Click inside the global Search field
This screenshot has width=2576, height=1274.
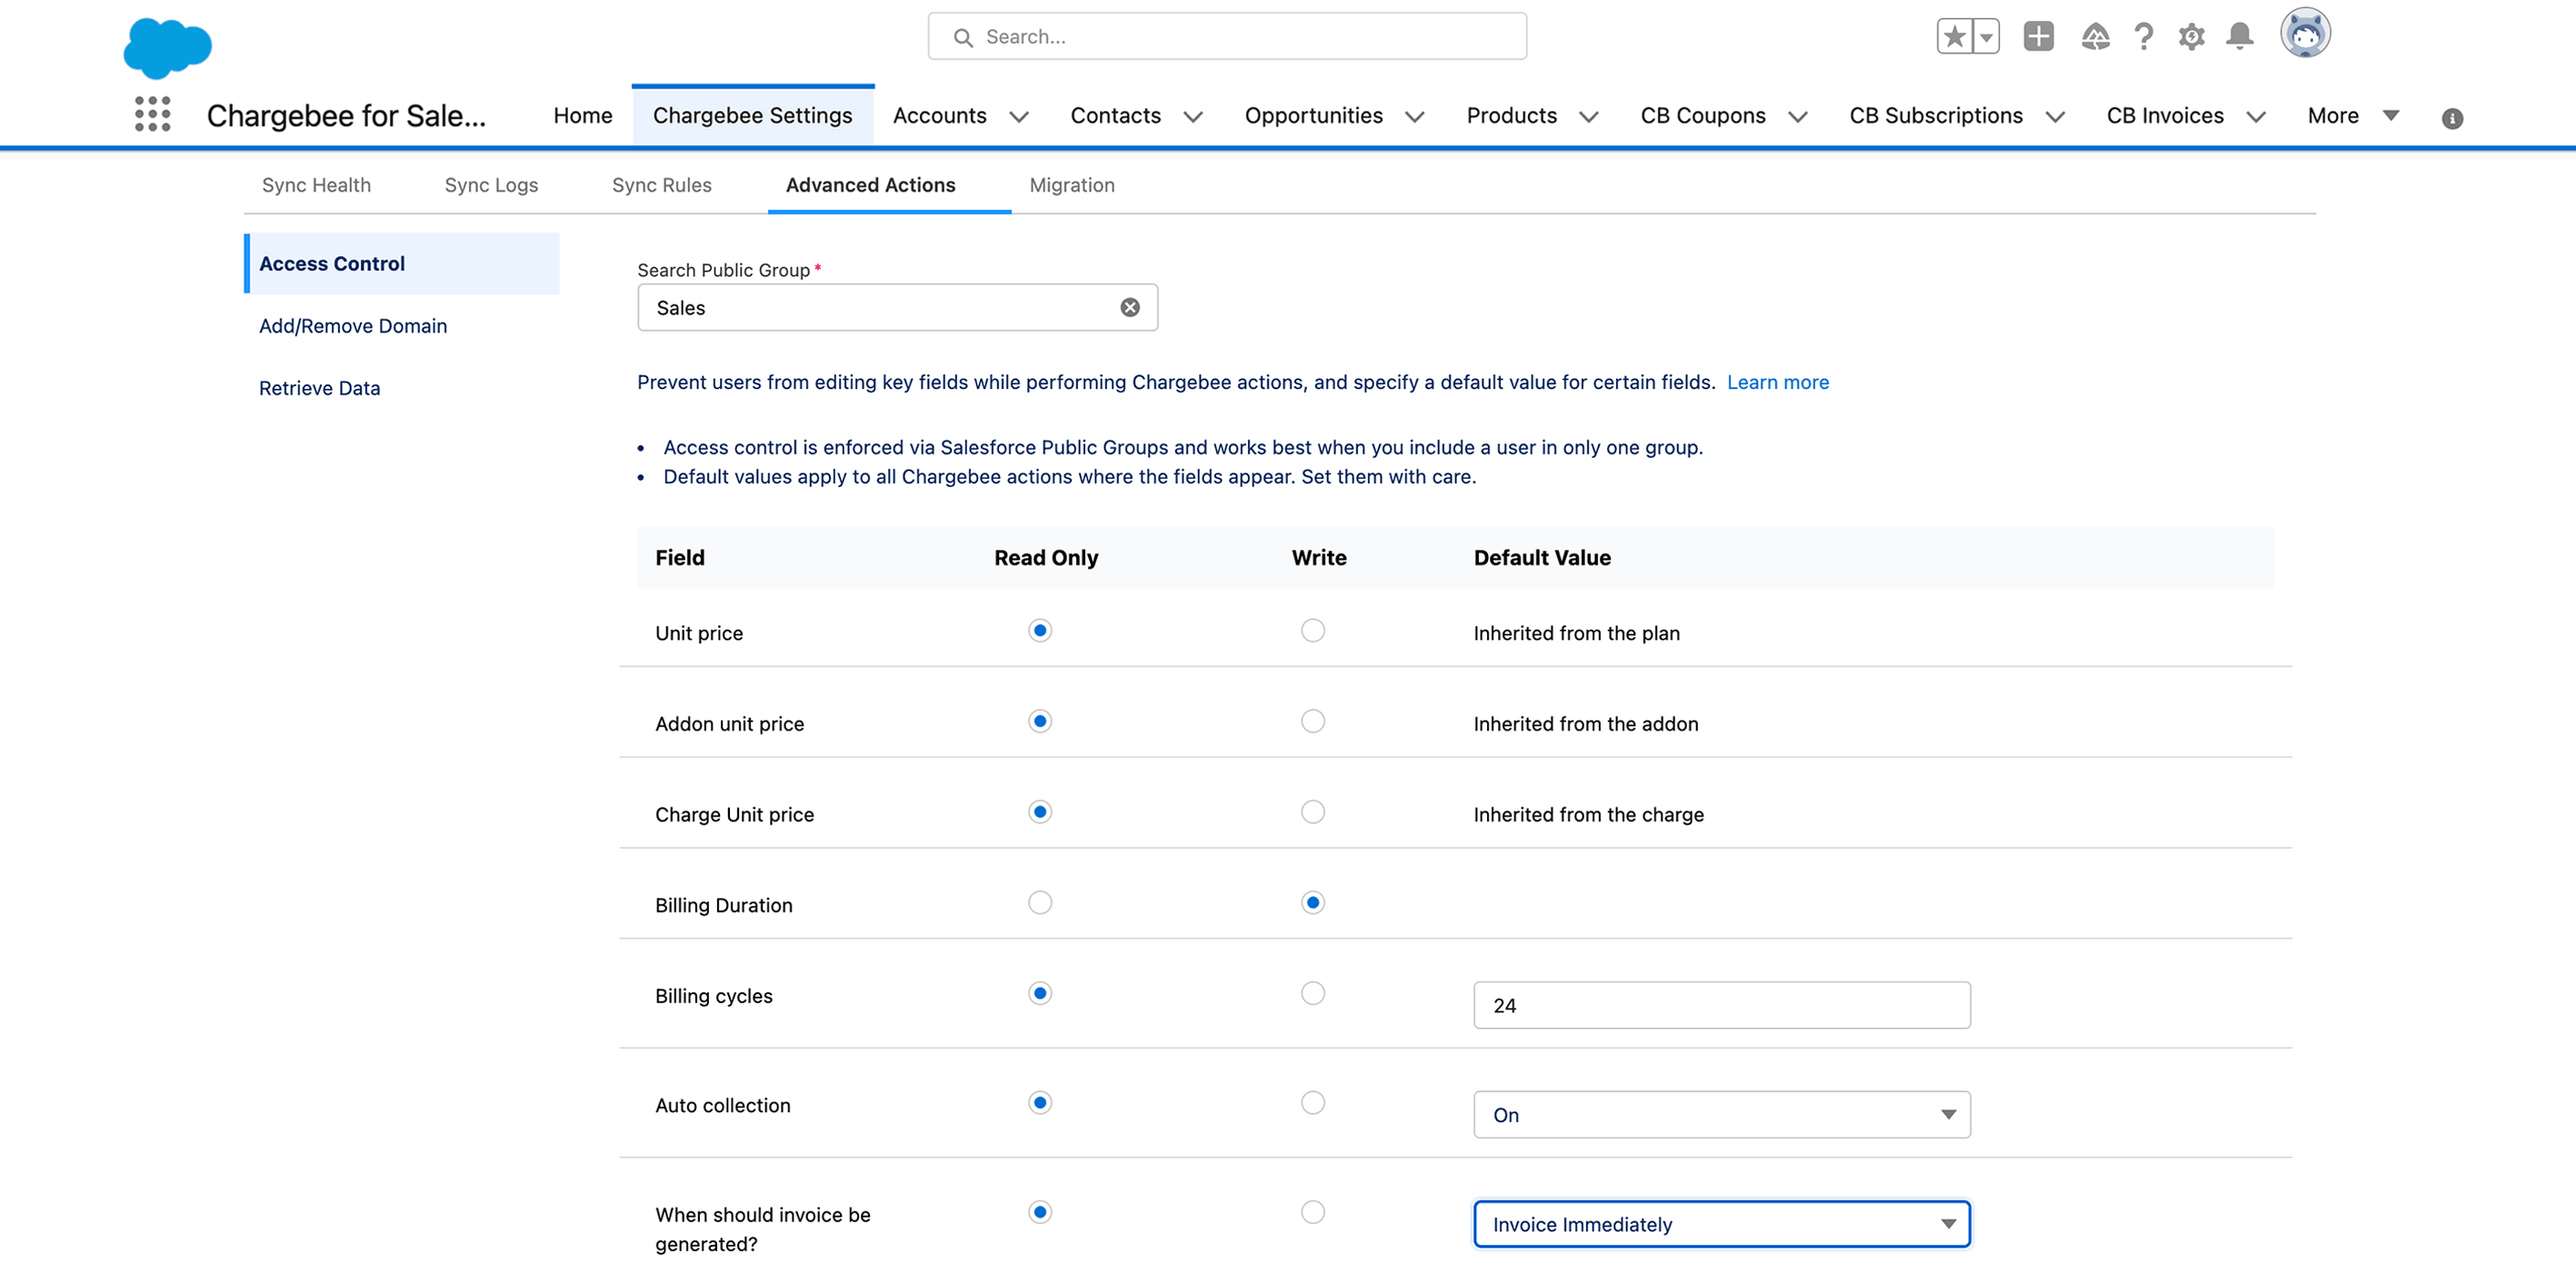point(1225,36)
